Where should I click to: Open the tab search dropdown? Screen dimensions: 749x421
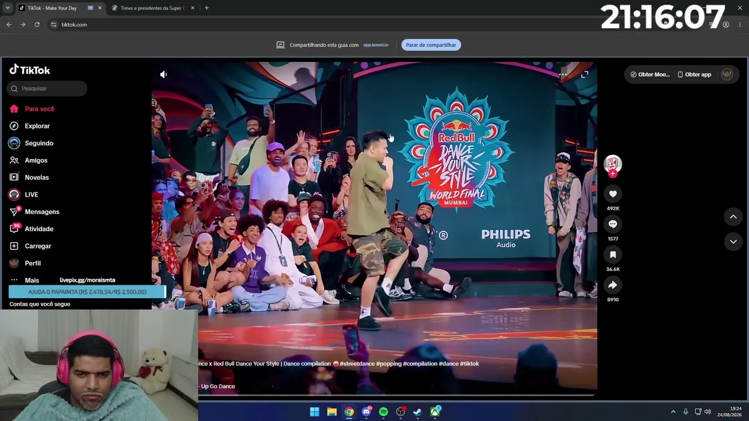click(x=8, y=8)
